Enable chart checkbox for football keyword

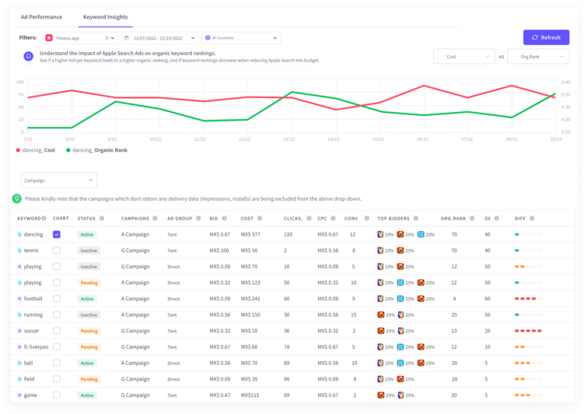pos(56,299)
